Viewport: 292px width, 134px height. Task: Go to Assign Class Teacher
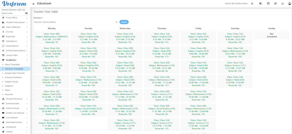point(15,73)
